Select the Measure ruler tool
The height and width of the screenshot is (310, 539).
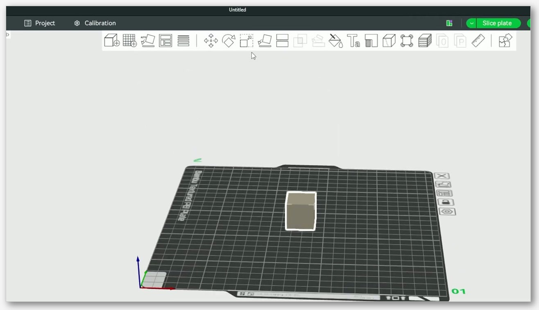478,41
